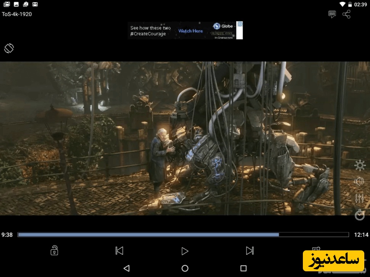The height and width of the screenshot is (277, 370).
Task: Skip to the previous video
Action: coord(119,251)
